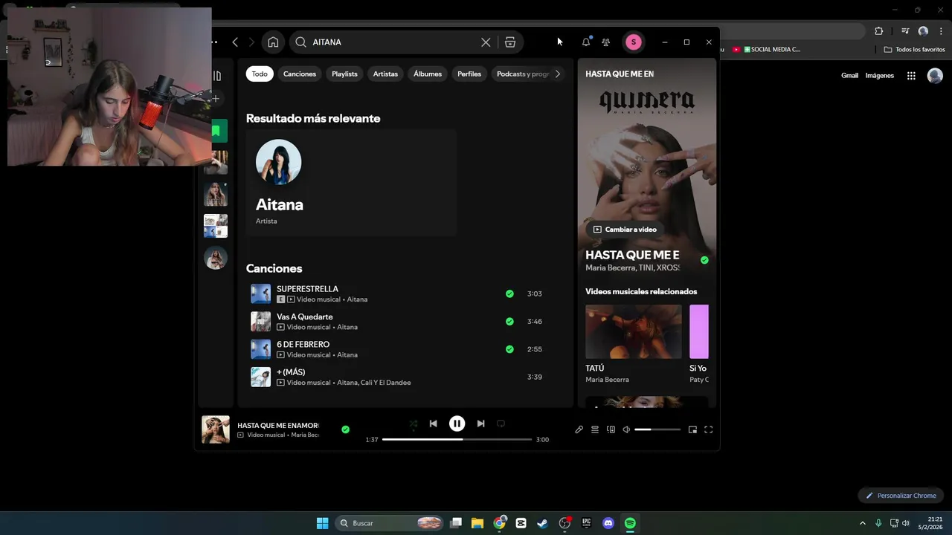
Task: Open Connect to a device icon
Action: pos(611,429)
